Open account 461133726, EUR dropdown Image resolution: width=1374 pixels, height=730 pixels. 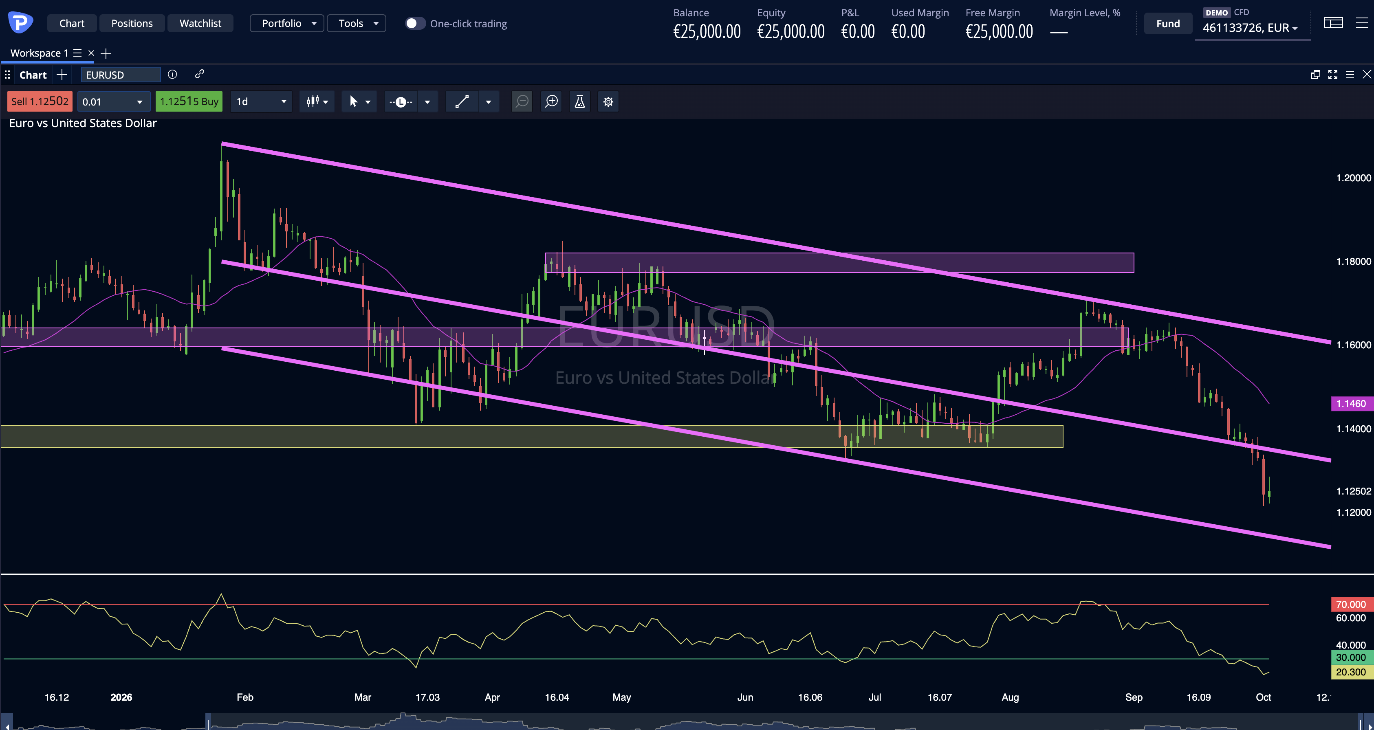1251,28
